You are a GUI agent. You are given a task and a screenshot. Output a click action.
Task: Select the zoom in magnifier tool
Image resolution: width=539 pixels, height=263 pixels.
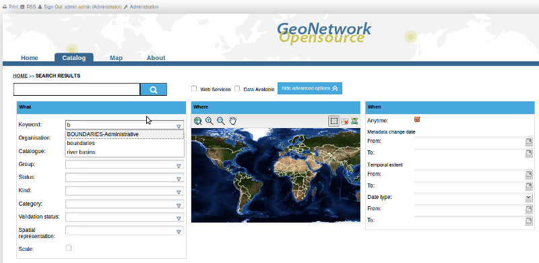pyautogui.click(x=209, y=121)
